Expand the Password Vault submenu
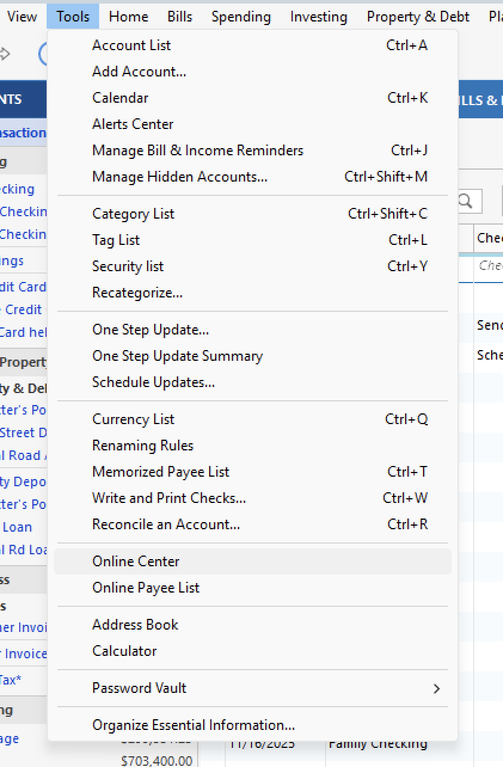Image resolution: width=503 pixels, height=767 pixels. click(139, 688)
